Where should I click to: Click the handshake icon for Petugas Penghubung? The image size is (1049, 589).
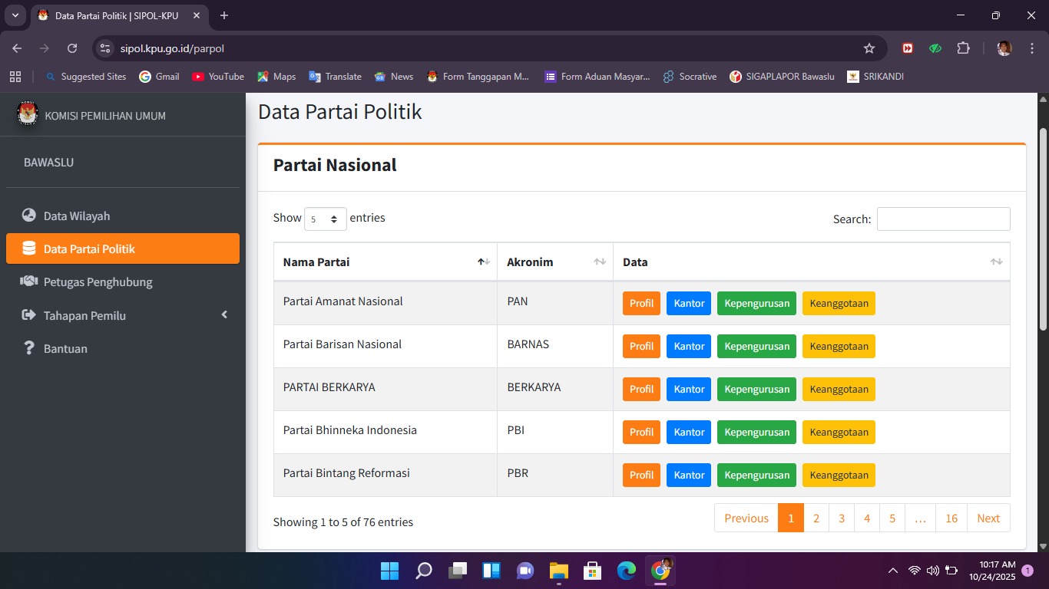[x=29, y=281]
